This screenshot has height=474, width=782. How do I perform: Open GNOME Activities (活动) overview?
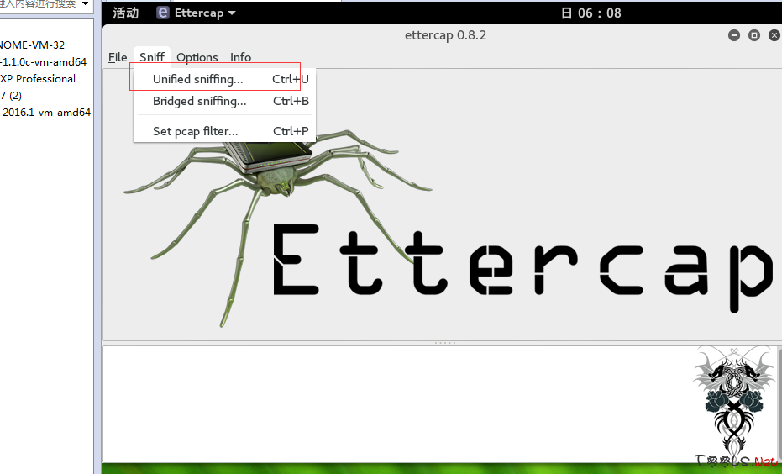pyautogui.click(x=125, y=13)
